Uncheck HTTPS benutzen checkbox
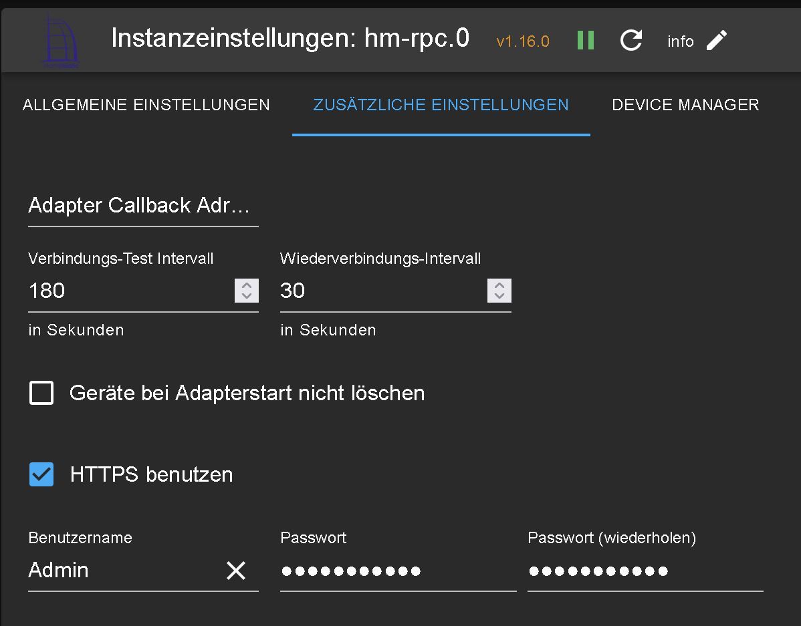Screen dimensions: 801x626 pyautogui.click(x=41, y=474)
